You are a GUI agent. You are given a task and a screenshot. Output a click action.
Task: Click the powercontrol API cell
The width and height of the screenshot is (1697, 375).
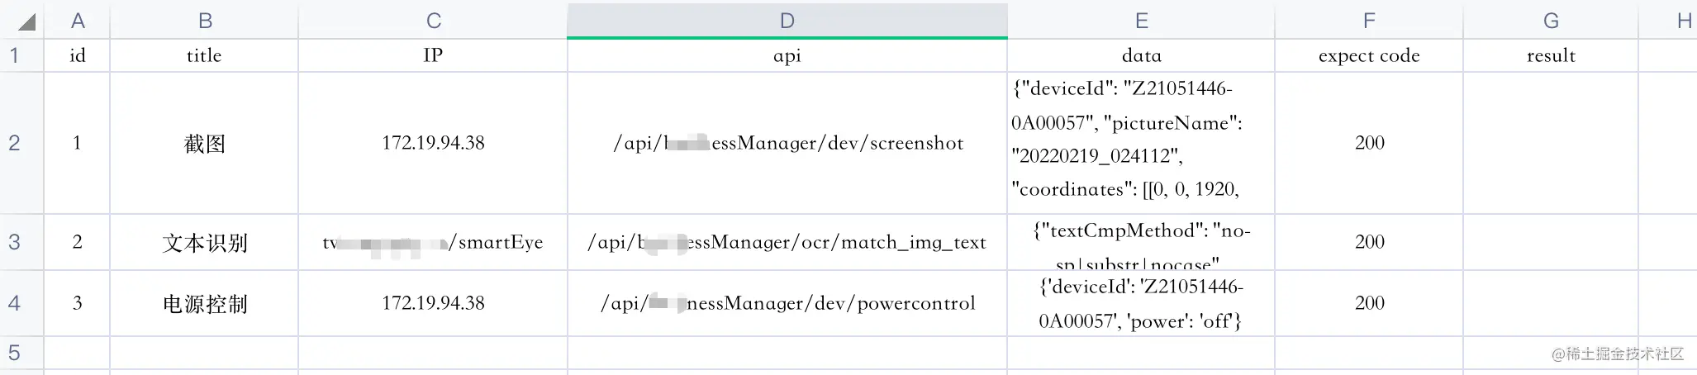point(787,303)
